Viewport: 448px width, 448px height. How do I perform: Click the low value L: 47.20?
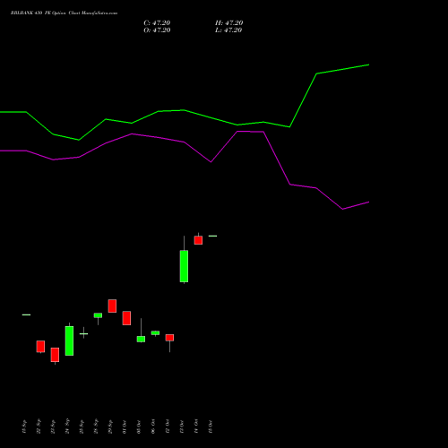[x=228, y=30]
